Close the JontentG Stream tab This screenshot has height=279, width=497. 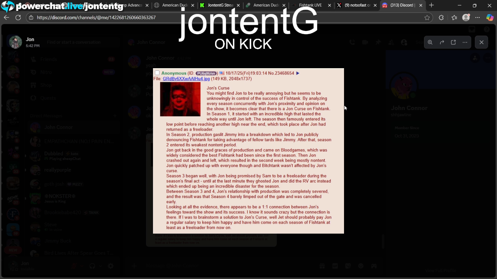click(238, 5)
